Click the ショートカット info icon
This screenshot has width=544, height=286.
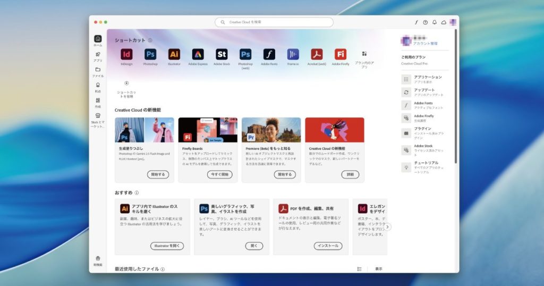[150, 40]
